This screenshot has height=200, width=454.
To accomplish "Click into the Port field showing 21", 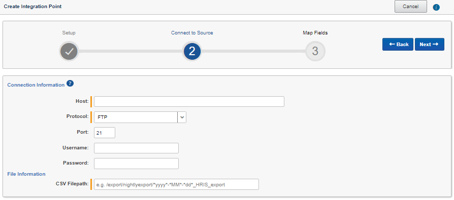I will [105, 133].
